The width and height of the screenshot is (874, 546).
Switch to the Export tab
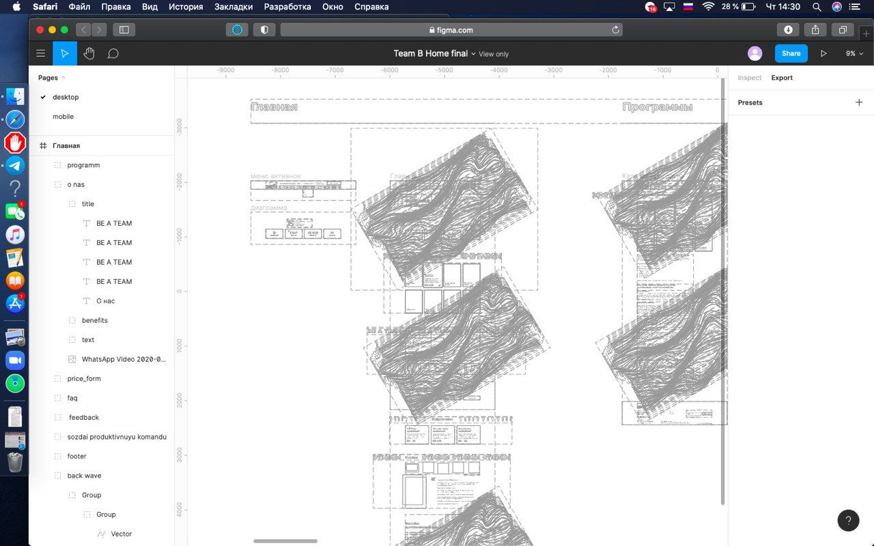tap(782, 78)
